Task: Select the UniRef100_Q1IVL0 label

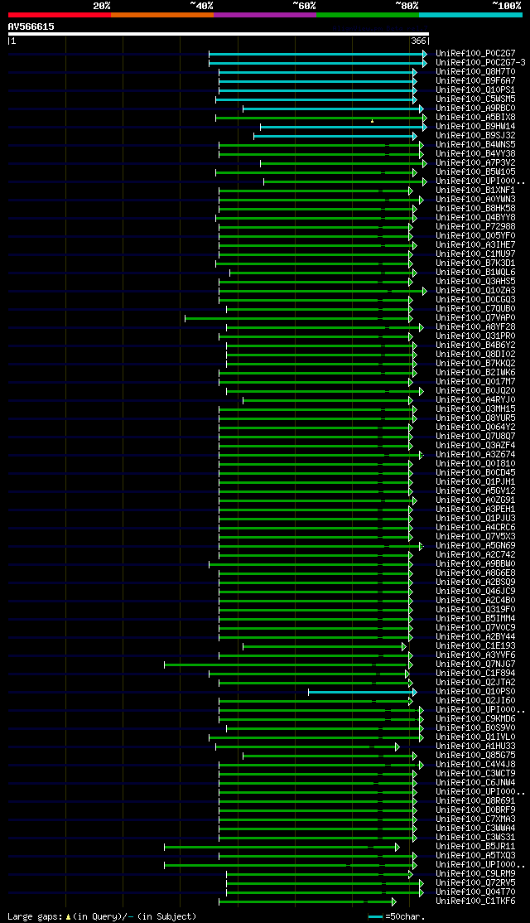Action: pos(476,737)
